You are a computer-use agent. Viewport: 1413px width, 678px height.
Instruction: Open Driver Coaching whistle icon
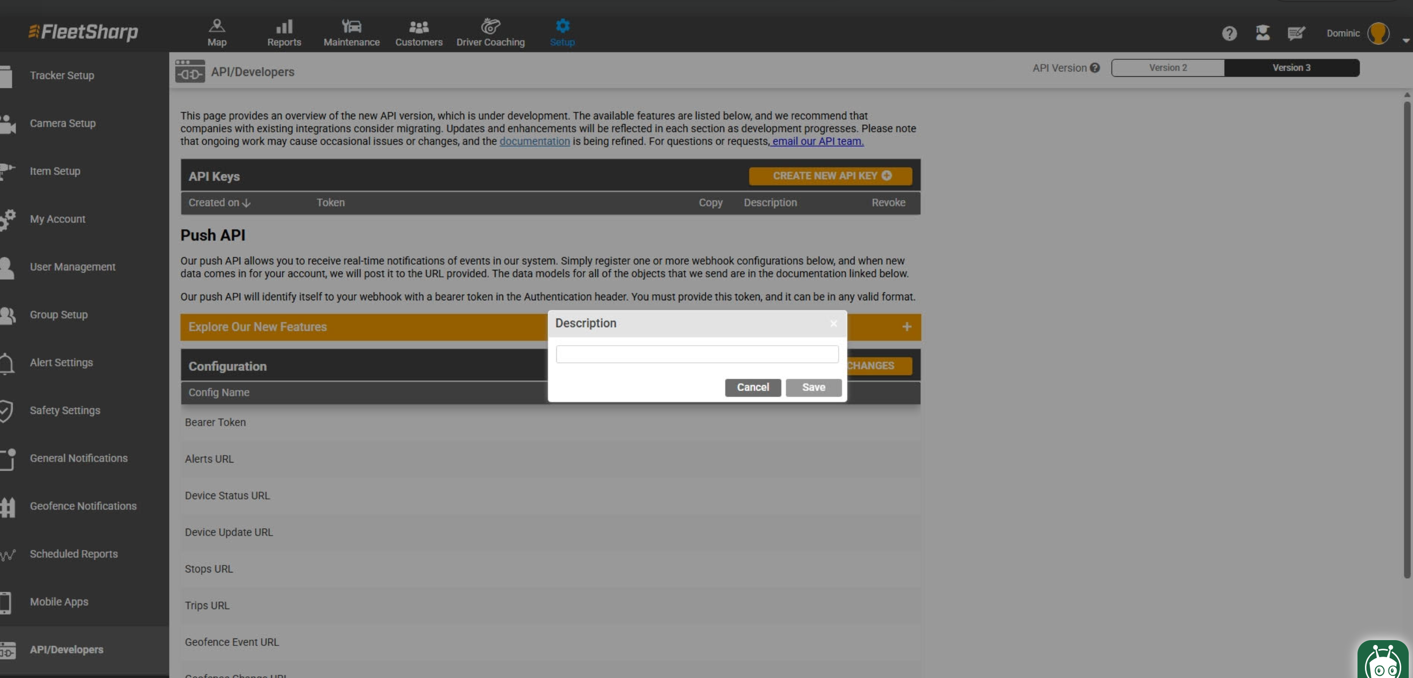[491, 26]
